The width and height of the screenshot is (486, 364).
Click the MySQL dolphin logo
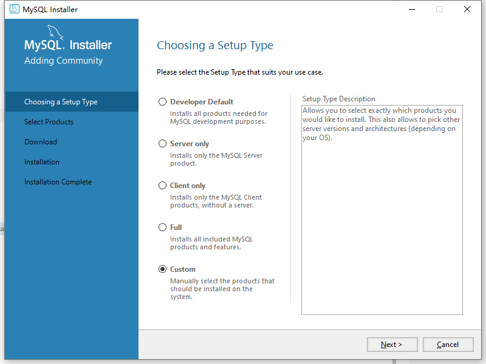tap(55, 32)
